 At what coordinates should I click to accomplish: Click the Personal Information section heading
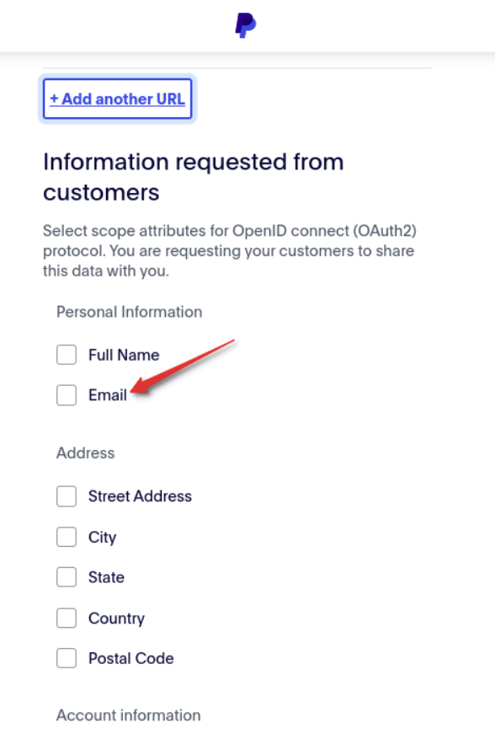click(x=130, y=312)
